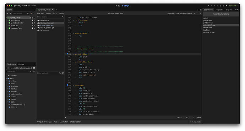
Task: Click the Filter Scripts search field
Action: click(x=50, y=17)
